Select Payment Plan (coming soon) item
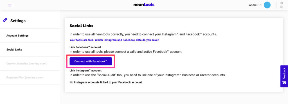This screenshot has width=288, height=104. (x=25, y=77)
